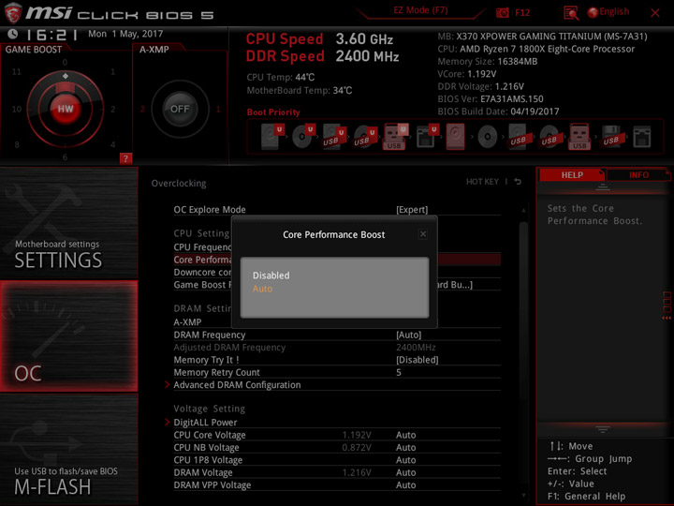Viewport: 674px width, 506px height.
Task: Select the A-XMP row in DRAM settings
Action: pos(337,321)
